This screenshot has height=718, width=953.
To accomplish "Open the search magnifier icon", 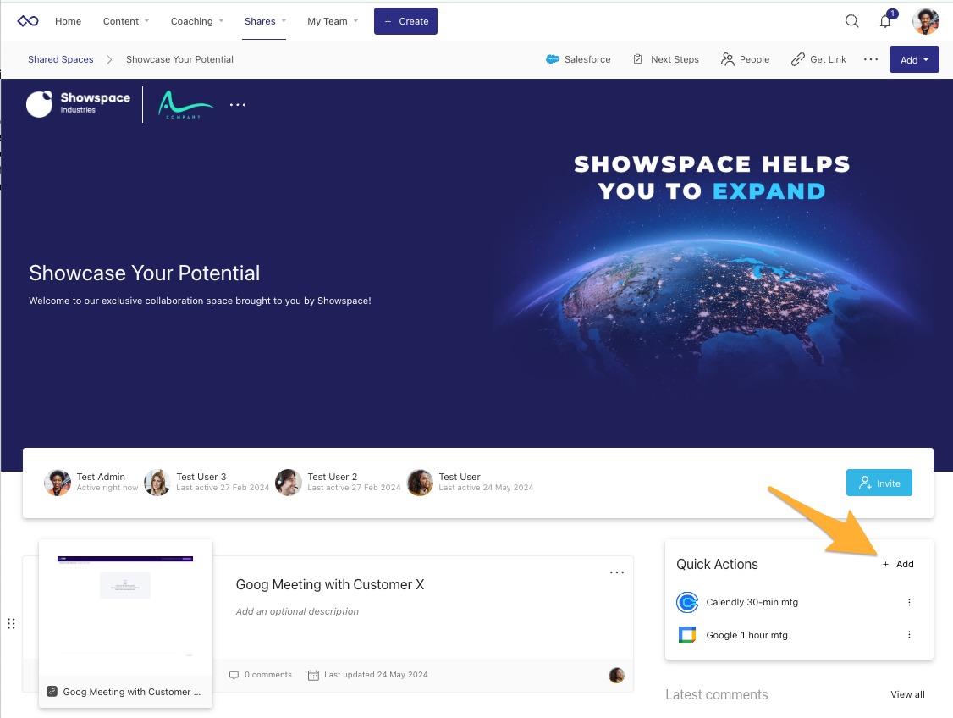I will coord(851,21).
